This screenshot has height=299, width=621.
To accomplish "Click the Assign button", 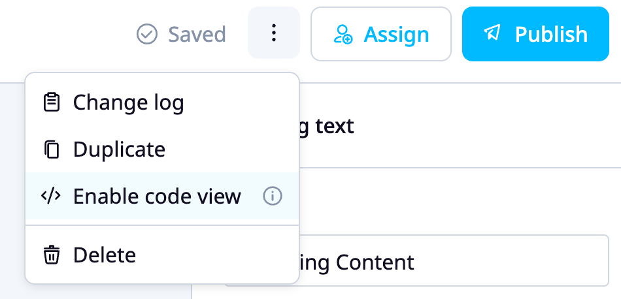I will point(381,34).
